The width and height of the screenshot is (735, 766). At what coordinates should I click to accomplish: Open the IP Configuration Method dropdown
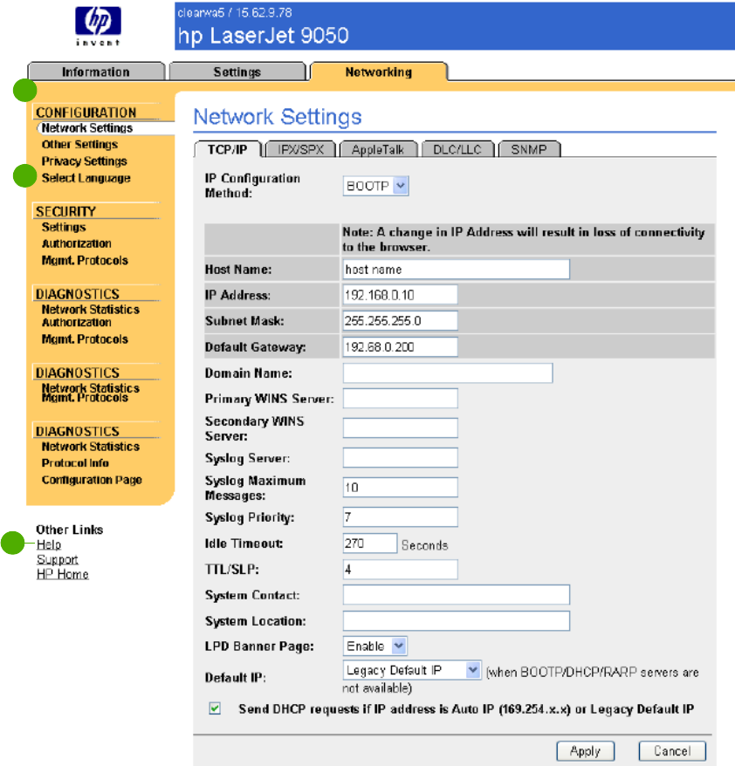coord(375,186)
